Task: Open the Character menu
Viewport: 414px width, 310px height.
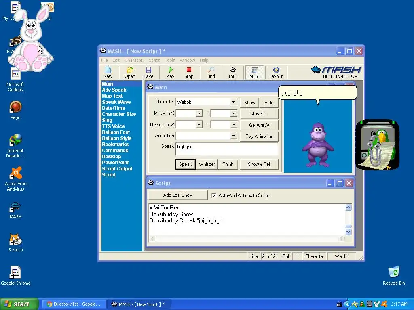Action: [x=134, y=60]
